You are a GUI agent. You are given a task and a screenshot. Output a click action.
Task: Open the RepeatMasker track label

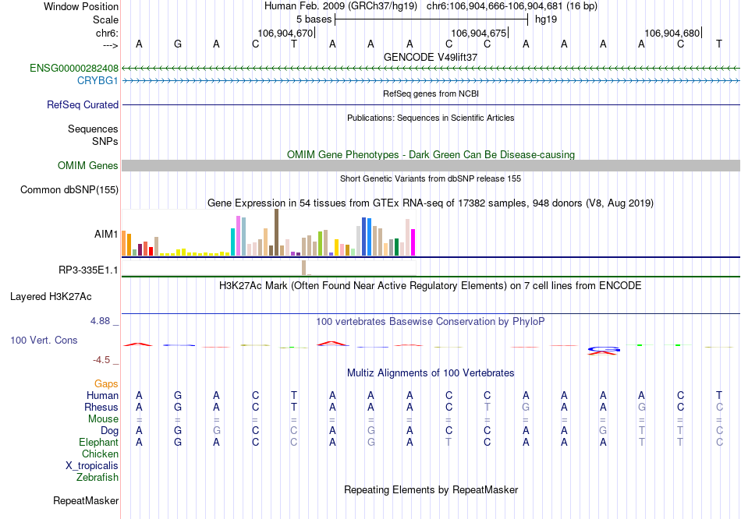(86, 500)
